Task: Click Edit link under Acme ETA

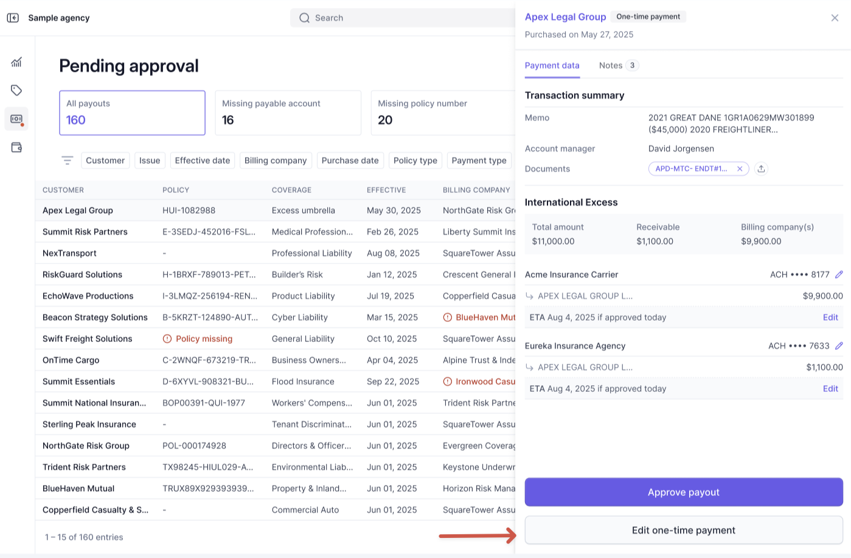Action: coord(830,317)
